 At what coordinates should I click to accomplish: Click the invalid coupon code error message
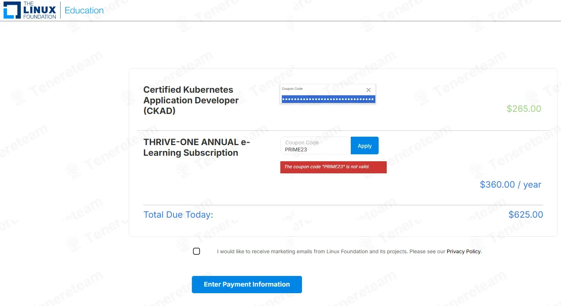(x=334, y=167)
